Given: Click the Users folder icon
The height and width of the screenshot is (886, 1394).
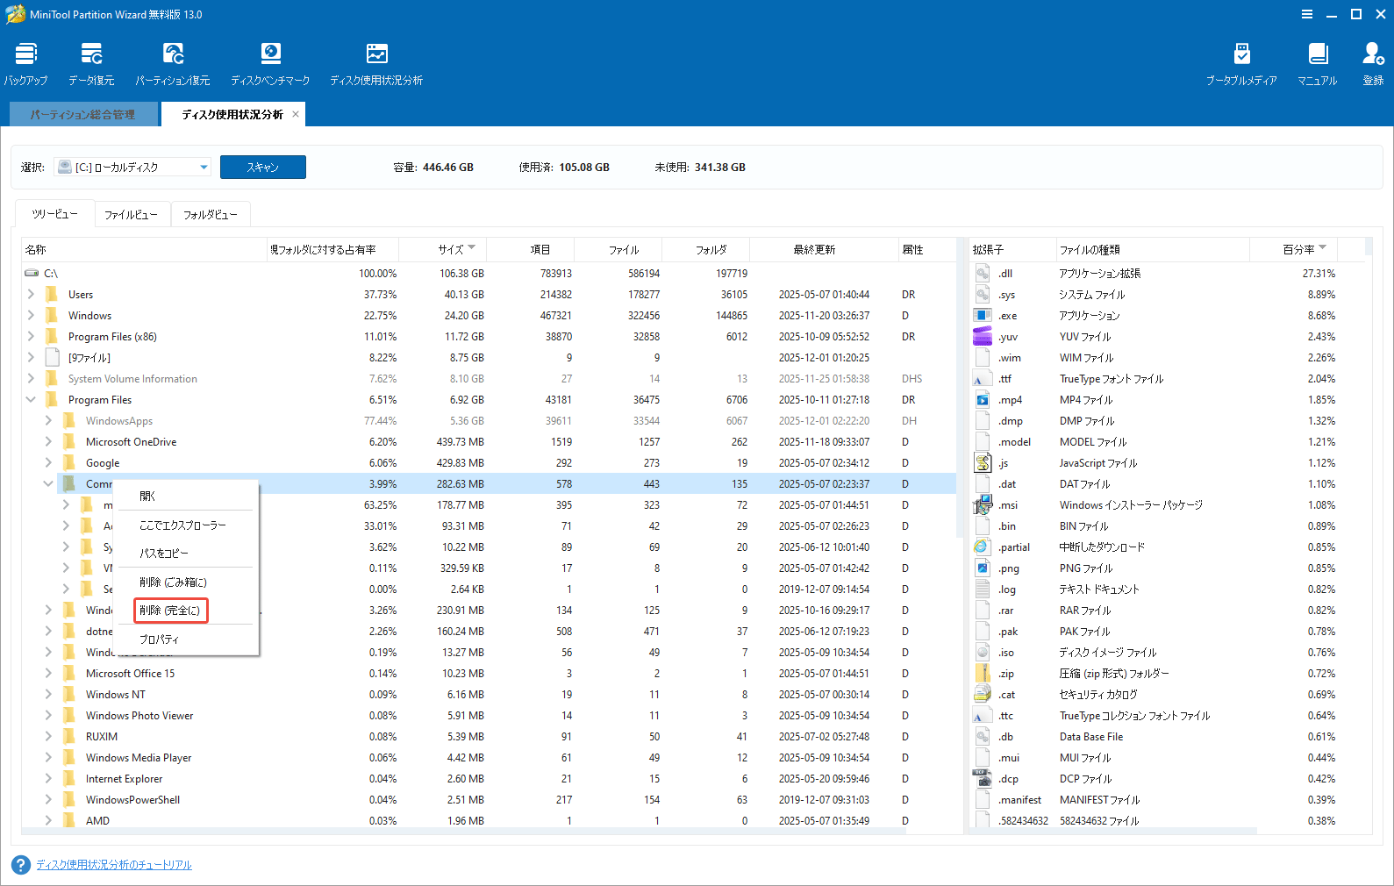Looking at the screenshot, I should tap(52, 294).
